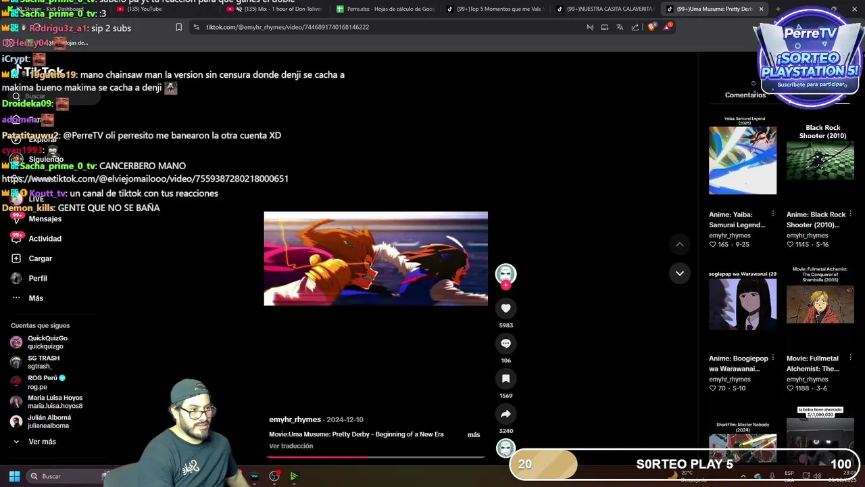Click Movie: Fullmetal Alchemist title text

click(x=812, y=363)
